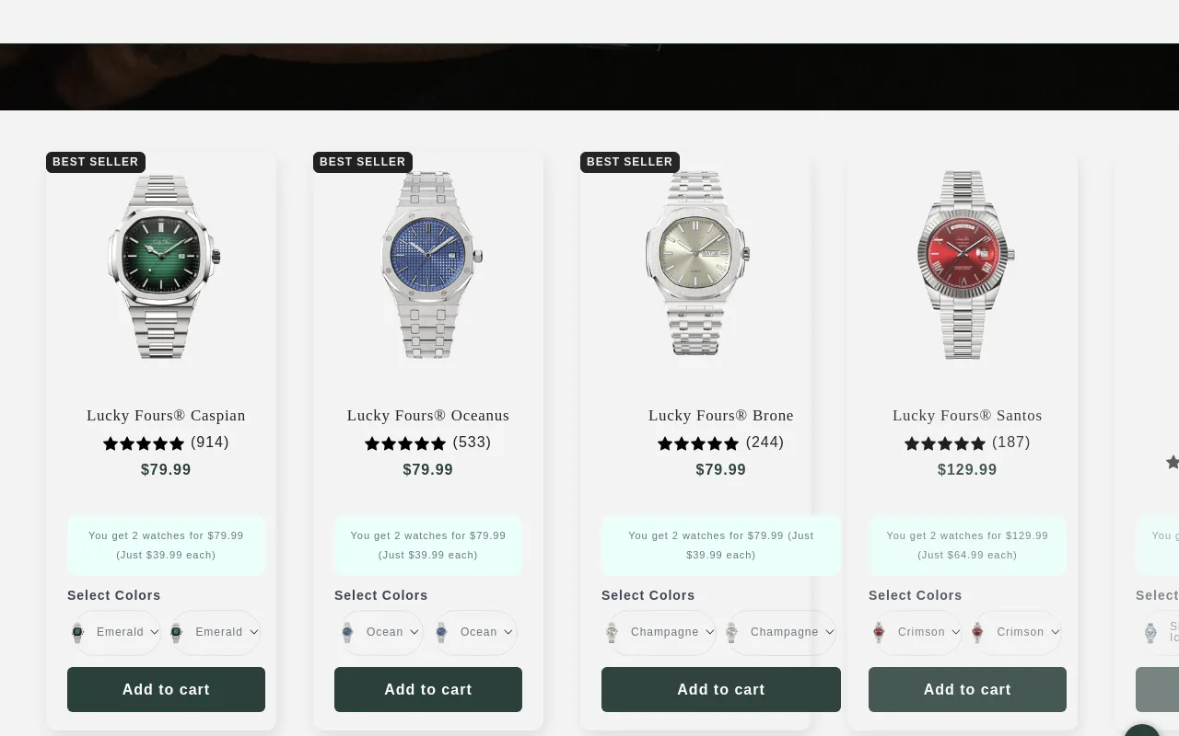Open first Champagne color dropdown for Brone
This screenshot has width=1179, height=736.
(x=661, y=632)
